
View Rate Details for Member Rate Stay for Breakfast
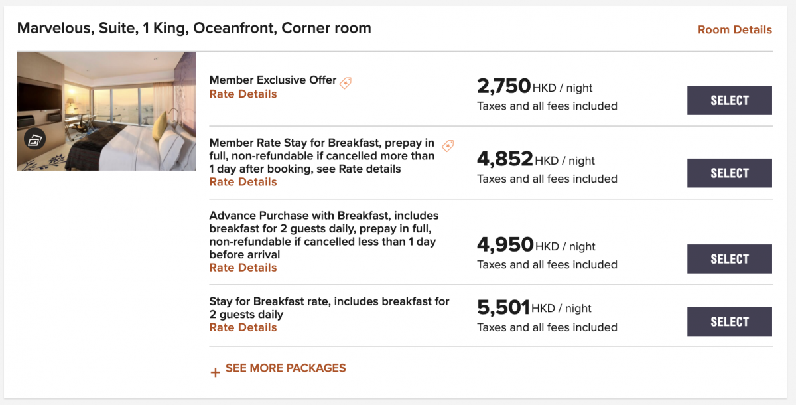click(x=243, y=182)
